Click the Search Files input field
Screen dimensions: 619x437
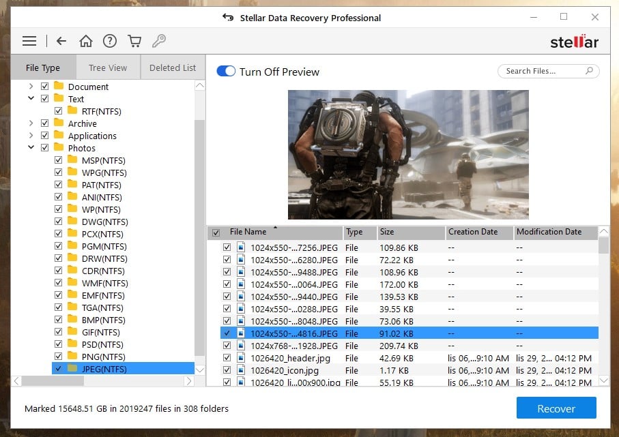549,71
